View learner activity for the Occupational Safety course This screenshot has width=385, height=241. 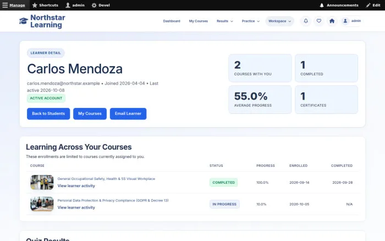76,186
